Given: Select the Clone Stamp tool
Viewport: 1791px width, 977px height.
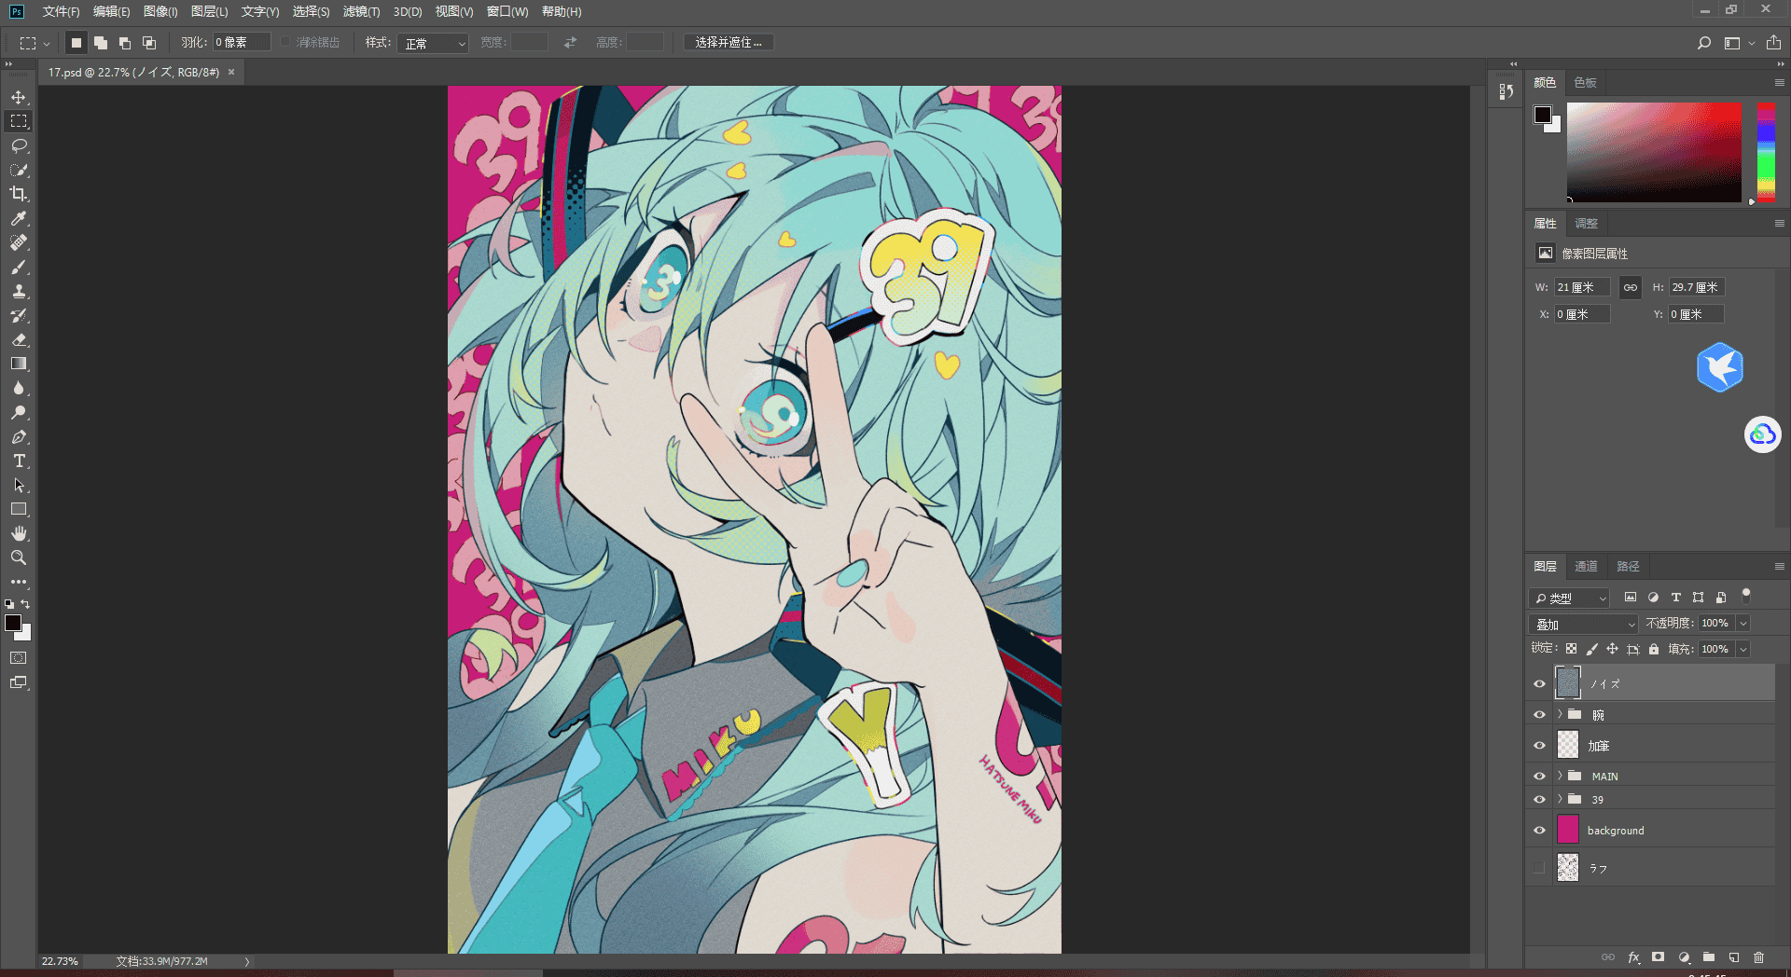Looking at the screenshot, I should click(19, 291).
